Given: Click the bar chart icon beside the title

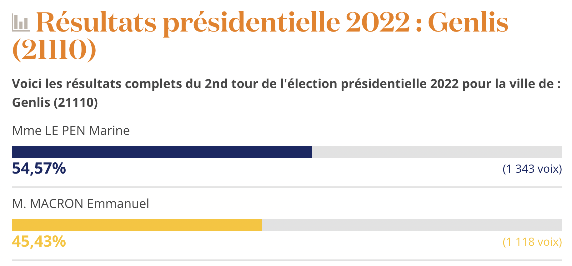Looking at the screenshot, I should click(21, 22).
